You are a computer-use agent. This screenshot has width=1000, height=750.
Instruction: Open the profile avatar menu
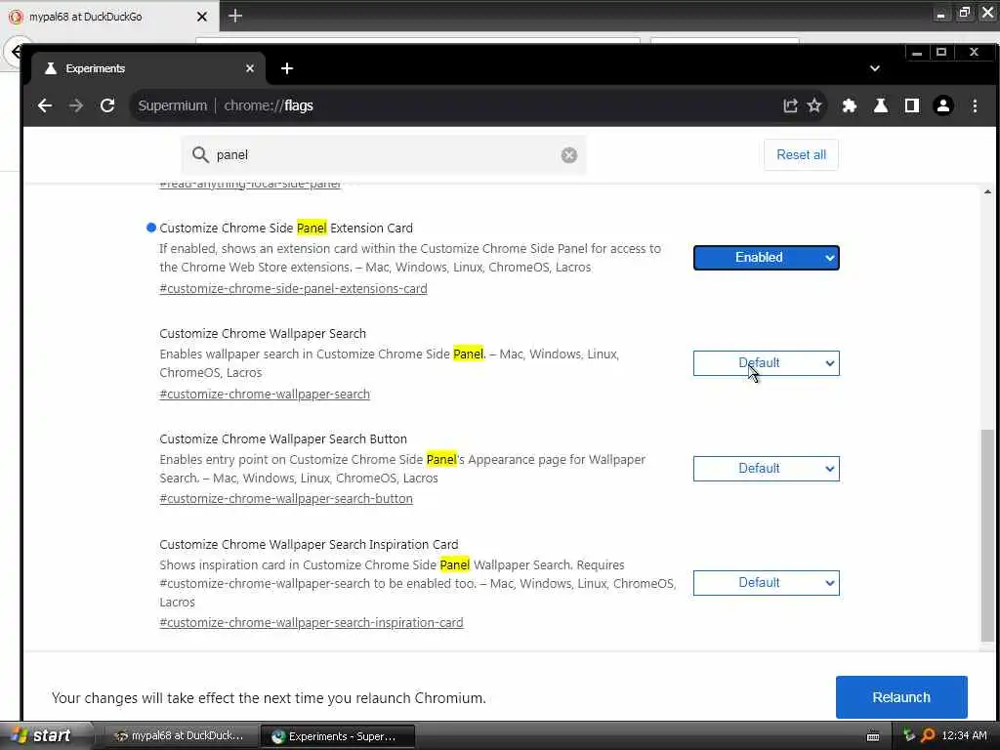point(943,105)
